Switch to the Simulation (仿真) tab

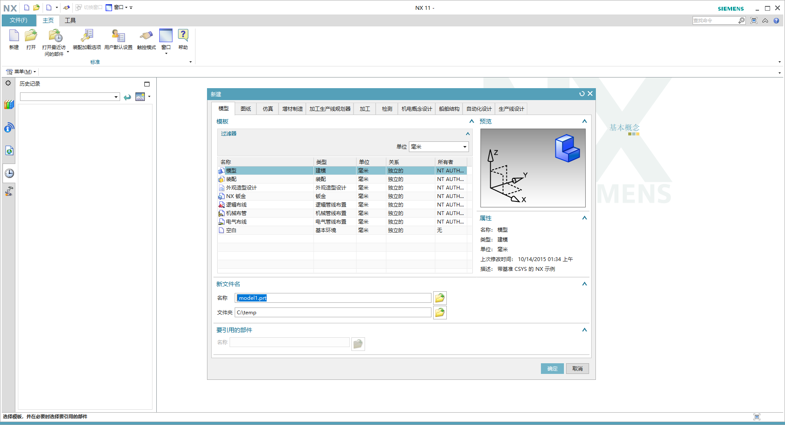click(x=268, y=109)
